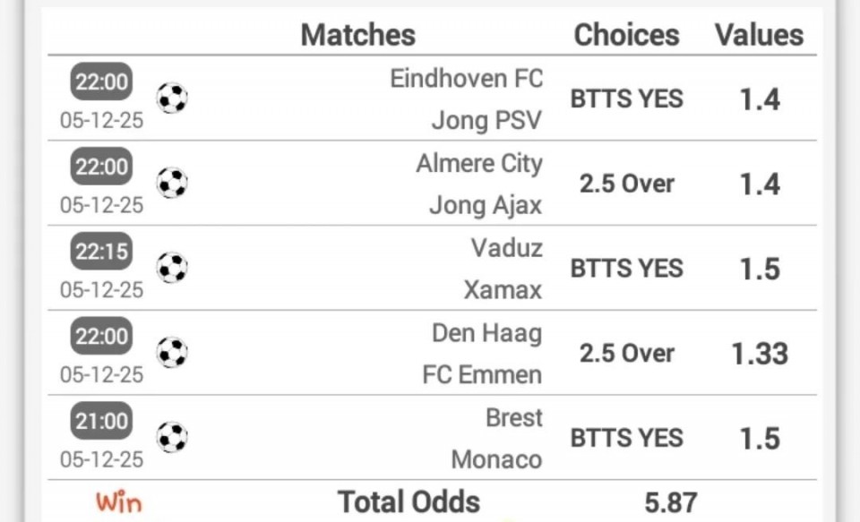Select the Choices column header
Screen dimensions: 860x522
coord(626,35)
